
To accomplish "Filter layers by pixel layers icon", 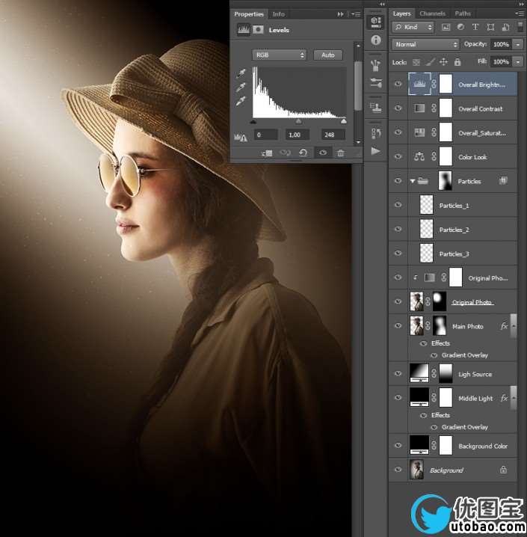I will (x=446, y=27).
